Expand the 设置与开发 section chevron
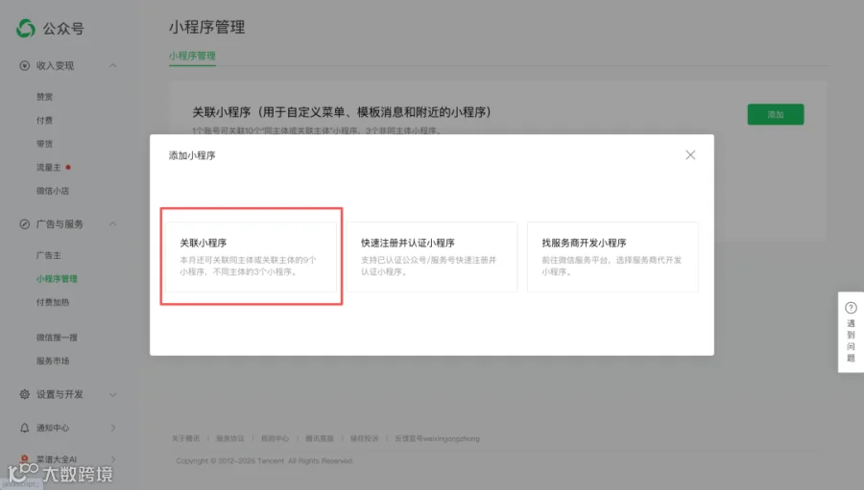The height and width of the screenshot is (490, 864). point(112,394)
